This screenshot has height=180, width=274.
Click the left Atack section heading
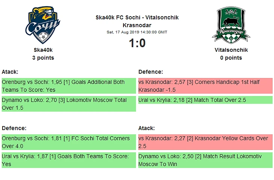[10, 72]
